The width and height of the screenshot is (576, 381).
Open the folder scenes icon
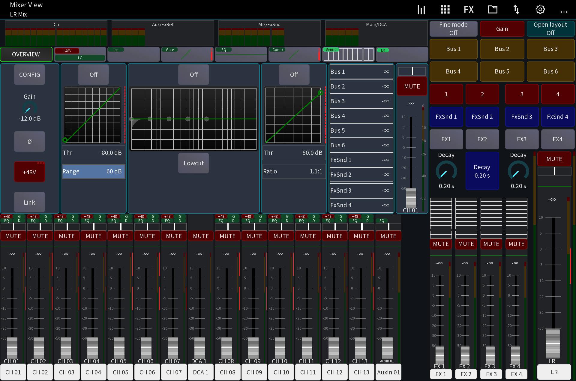pyautogui.click(x=492, y=10)
